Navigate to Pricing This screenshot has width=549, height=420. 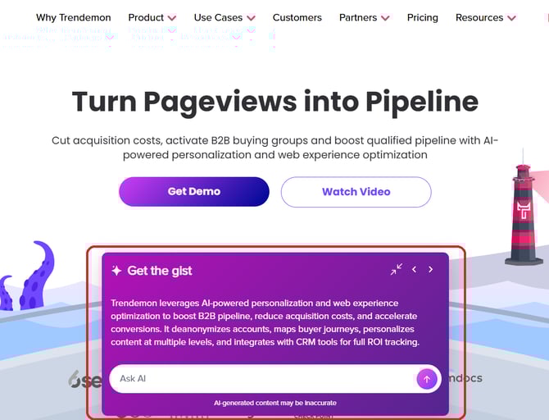point(422,17)
